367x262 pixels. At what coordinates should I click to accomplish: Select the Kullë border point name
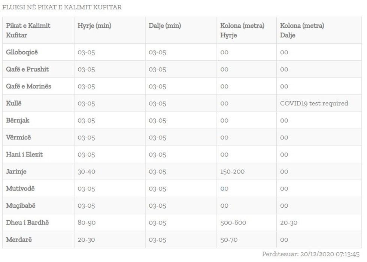point(14,103)
